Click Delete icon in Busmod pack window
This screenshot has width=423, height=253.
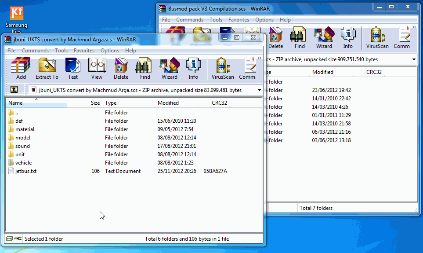coord(276,37)
